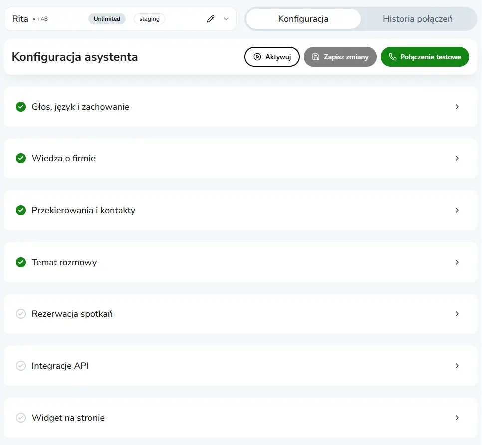This screenshot has height=445, width=482.
Task: Click the grey check icon for Widget na stronie
Action: (x=21, y=418)
